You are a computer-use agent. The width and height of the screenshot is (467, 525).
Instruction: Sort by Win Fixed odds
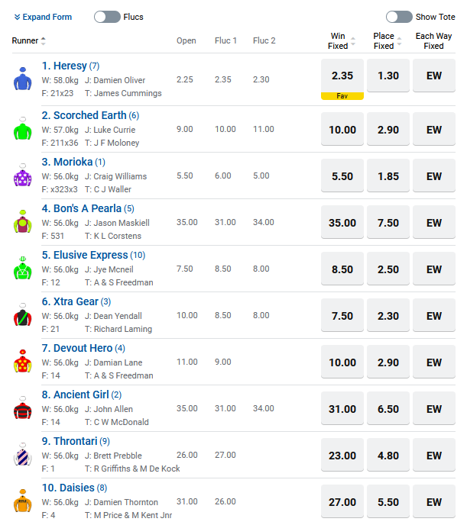(x=352, y=41)
